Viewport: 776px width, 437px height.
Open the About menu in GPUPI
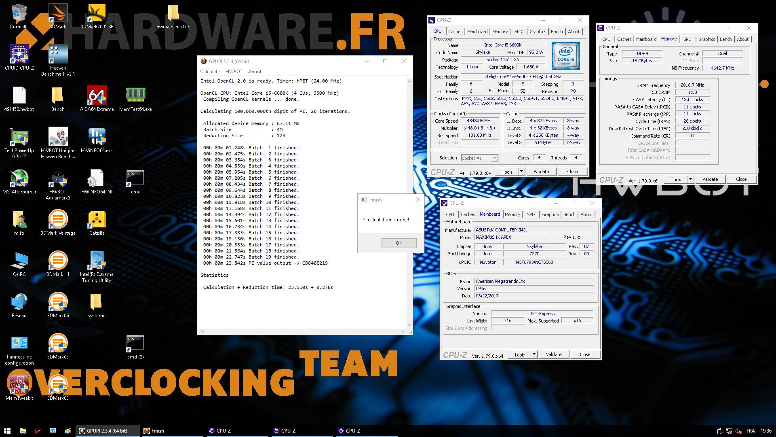pyautogui.click(x=255, y=72)
